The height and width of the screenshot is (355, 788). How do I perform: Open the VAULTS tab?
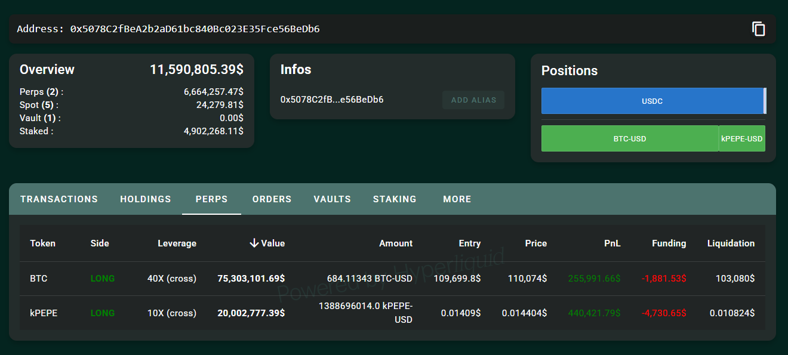coord(332,199)
